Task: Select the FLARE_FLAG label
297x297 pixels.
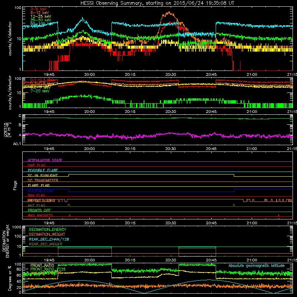Action: (x=39, y=185)
